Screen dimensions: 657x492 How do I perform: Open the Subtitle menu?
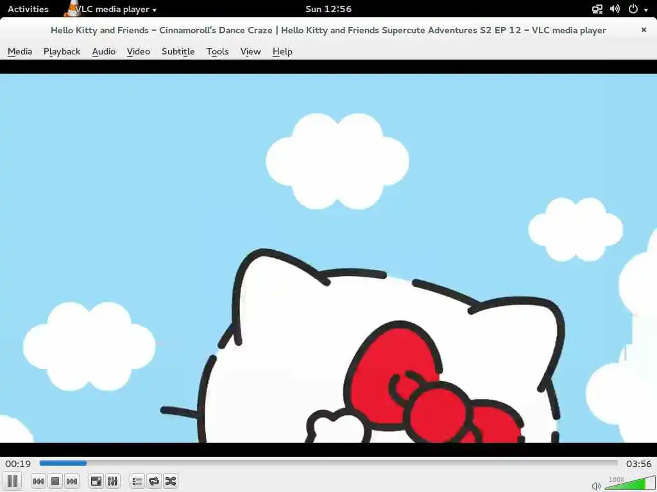point(178,51)
